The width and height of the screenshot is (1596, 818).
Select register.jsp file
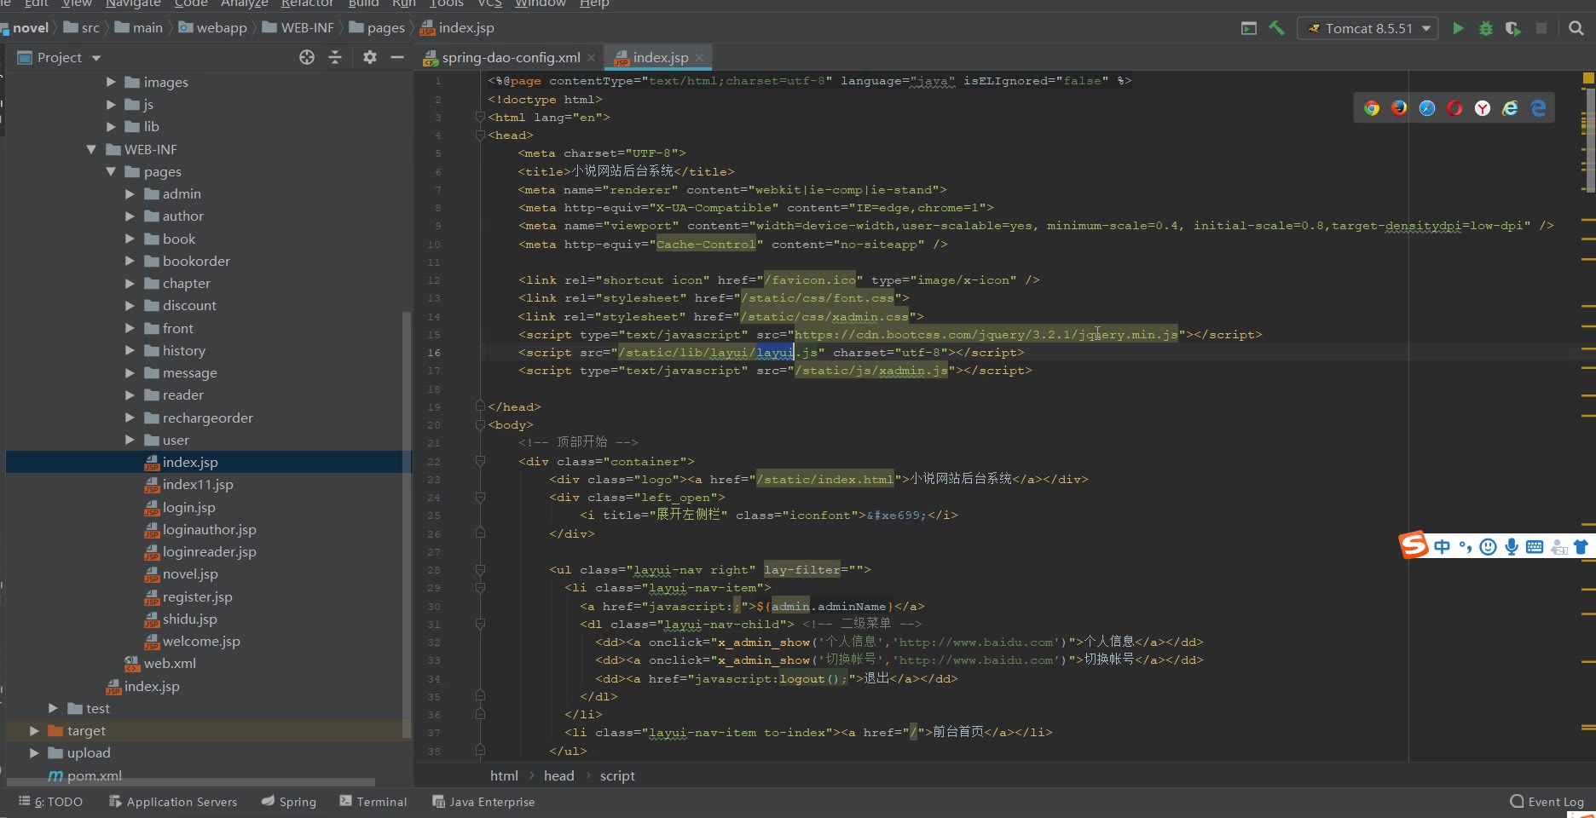(197, 596)
